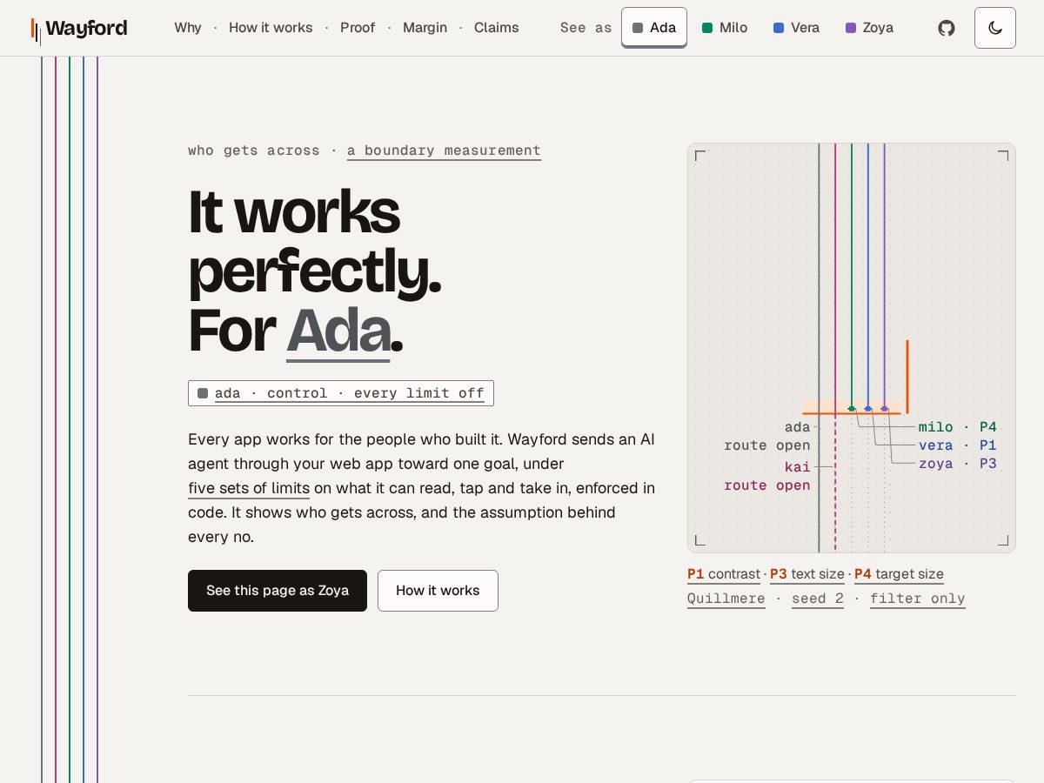Select the Ada persona
This screenshot has height=783, width=1044.
pos(654,28)
